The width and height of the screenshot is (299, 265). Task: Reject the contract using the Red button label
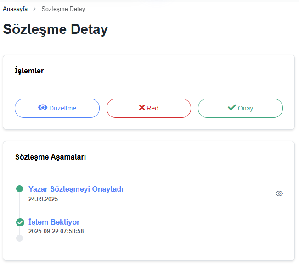152,108
